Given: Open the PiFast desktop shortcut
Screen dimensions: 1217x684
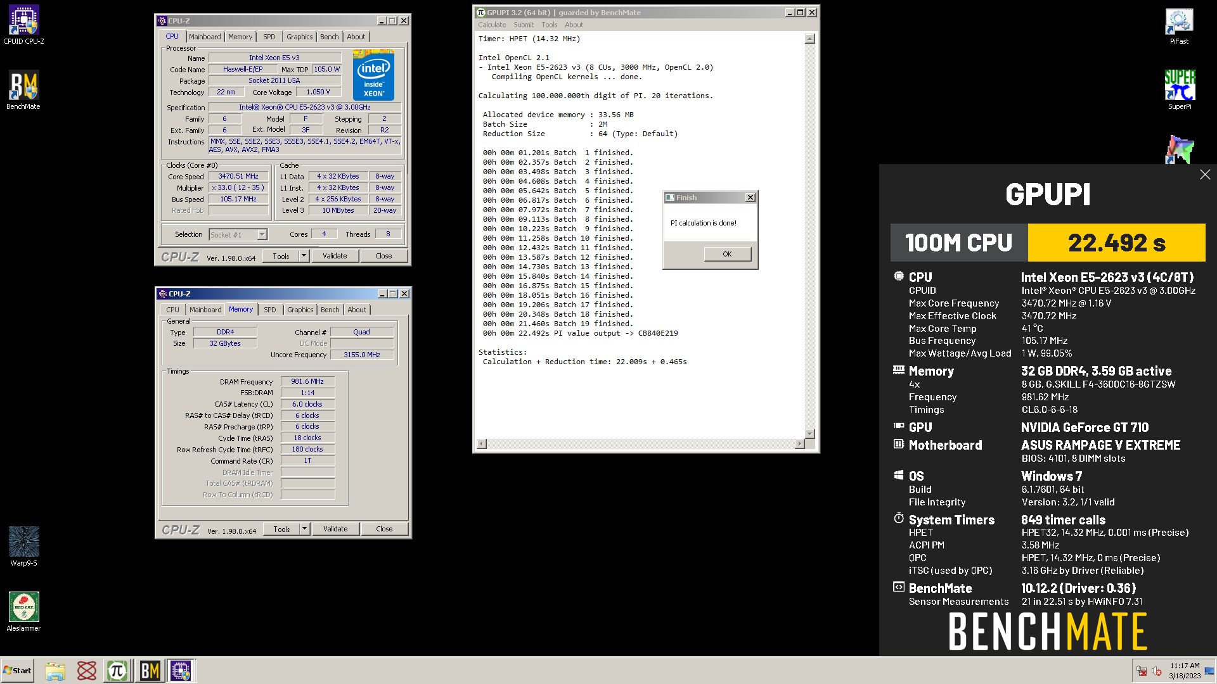Looking at the screenshot, I should tap(1179, 26).
